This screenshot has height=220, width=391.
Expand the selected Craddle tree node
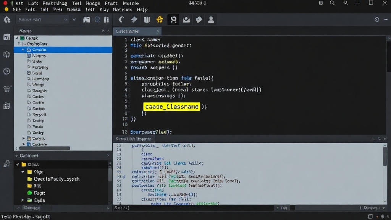click(23, 50)
